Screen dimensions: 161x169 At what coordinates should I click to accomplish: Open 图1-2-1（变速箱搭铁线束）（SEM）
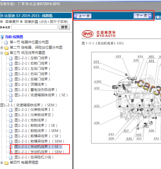(29, 105)
